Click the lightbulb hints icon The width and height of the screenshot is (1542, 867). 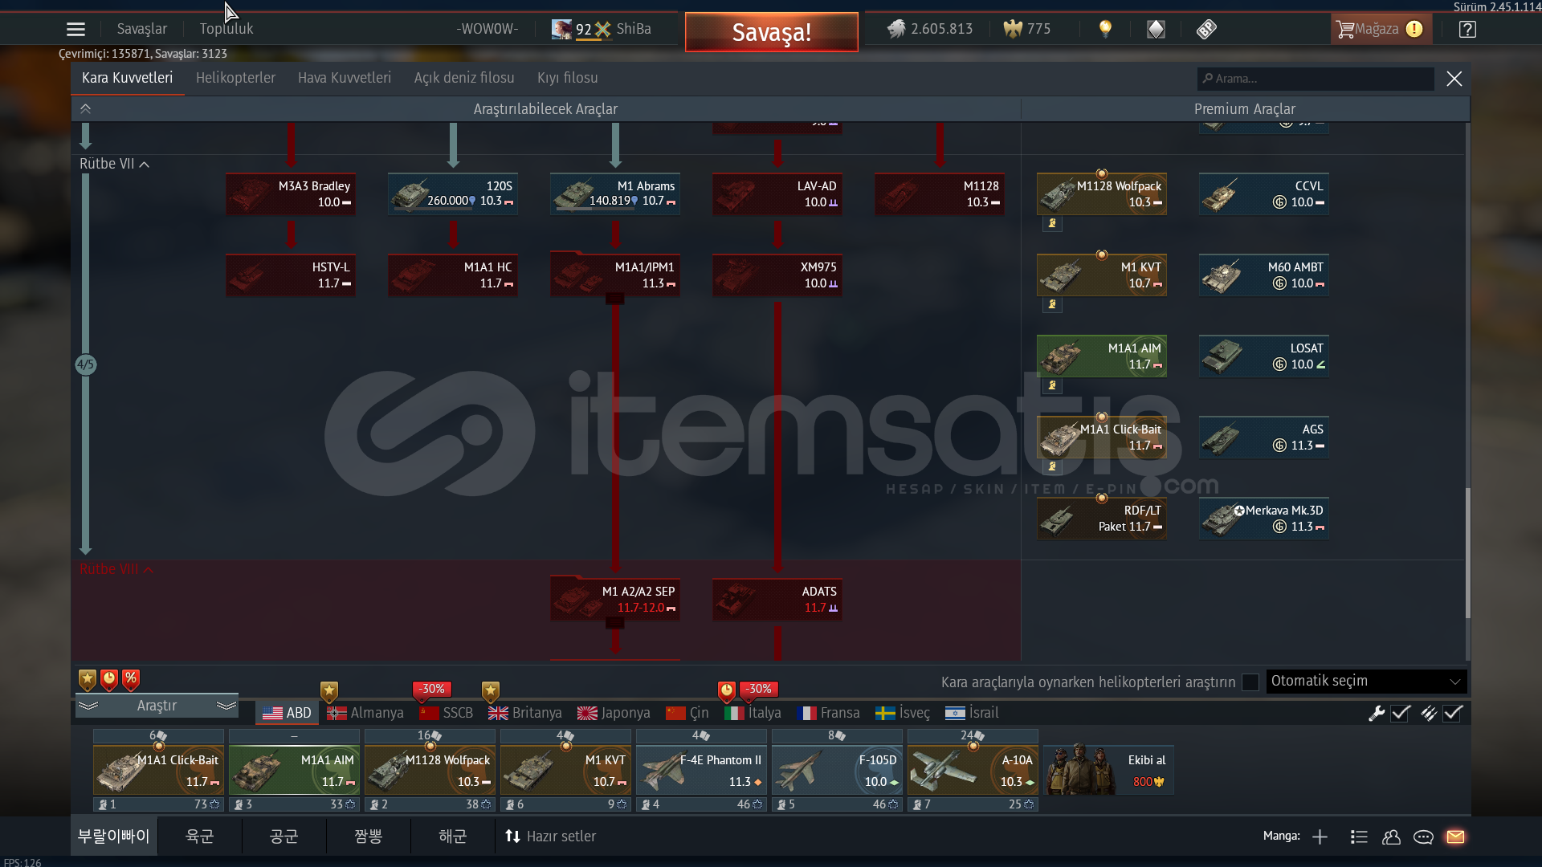[1106, 29]
